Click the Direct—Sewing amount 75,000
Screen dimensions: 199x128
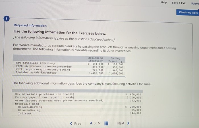(x=136, y=110)
